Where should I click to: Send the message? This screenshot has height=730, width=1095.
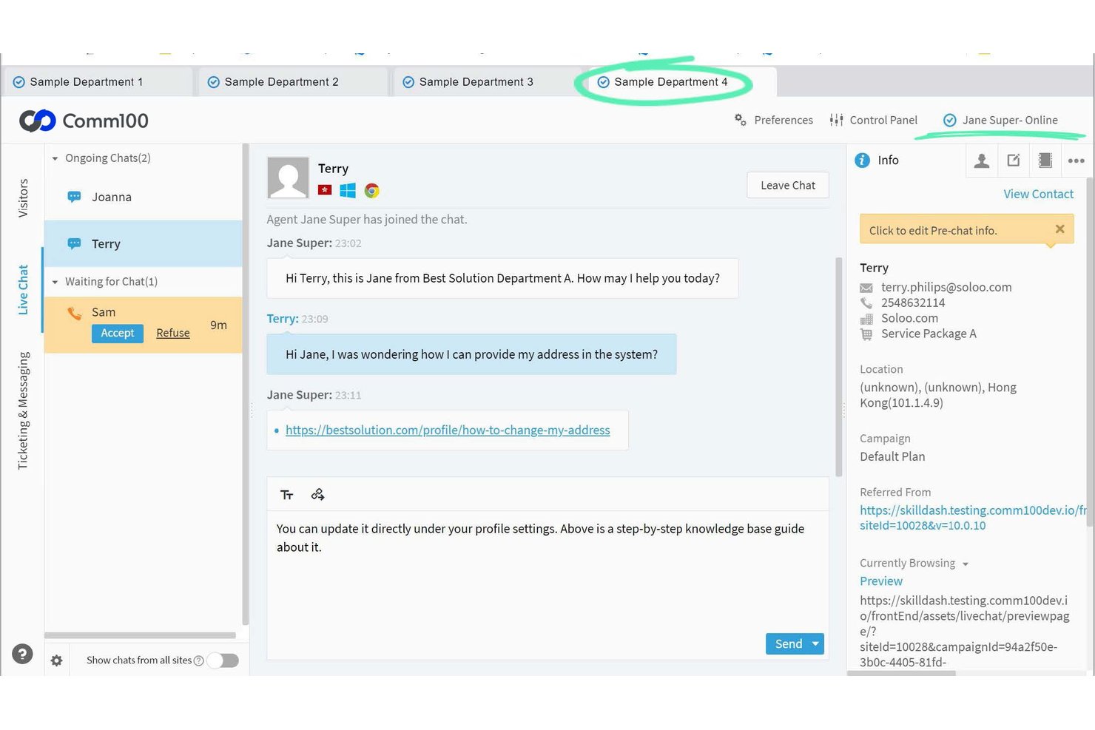point(788,644)
